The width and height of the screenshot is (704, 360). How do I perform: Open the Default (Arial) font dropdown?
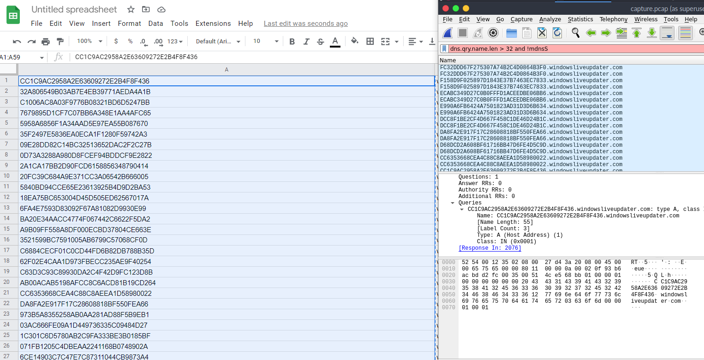[218, 42]
